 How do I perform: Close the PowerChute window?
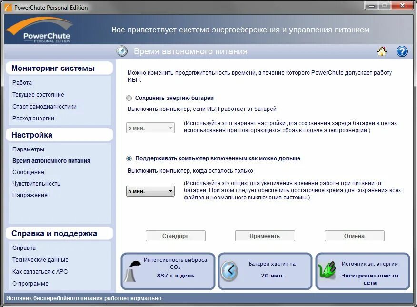pos(403,6)
